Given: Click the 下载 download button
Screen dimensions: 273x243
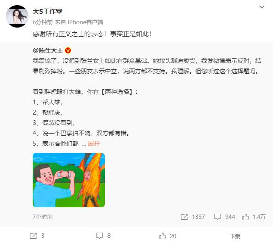Looking at the screenshot, I should (235, 236).
